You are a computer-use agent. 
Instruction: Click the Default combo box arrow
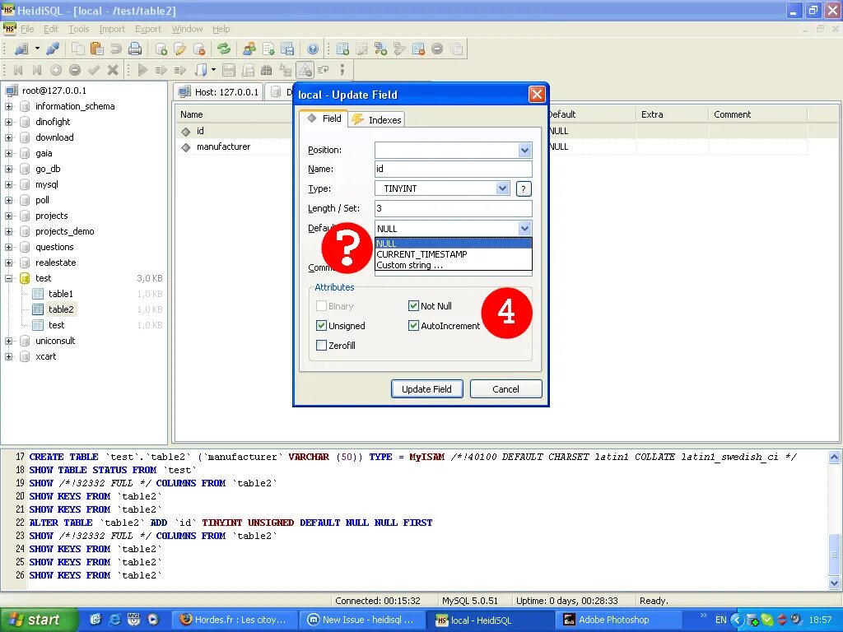(x=524, y=229)
